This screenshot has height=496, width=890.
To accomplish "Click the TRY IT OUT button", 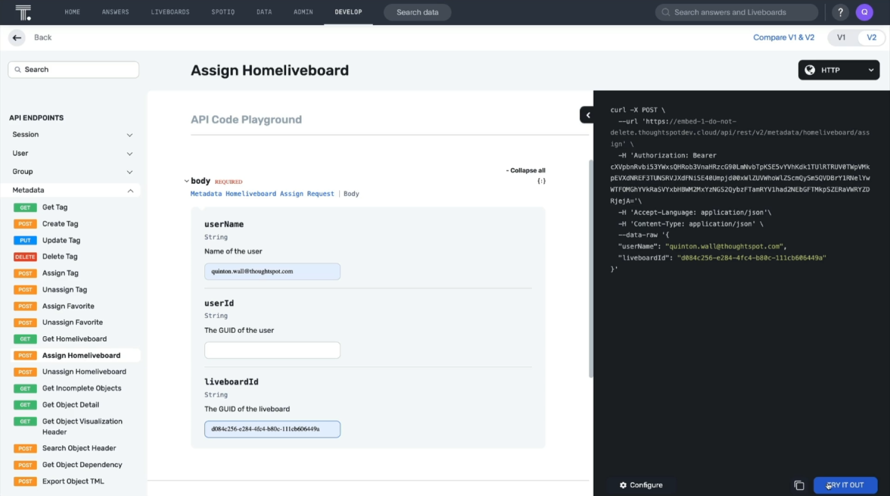I will [845, 485].
